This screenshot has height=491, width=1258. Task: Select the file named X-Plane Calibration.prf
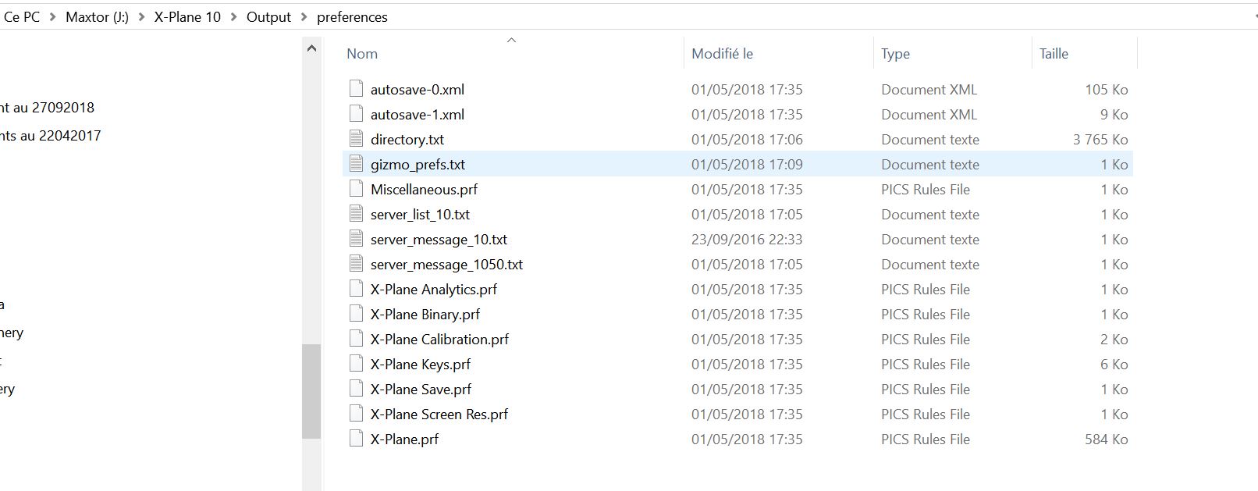tap(439, 340)
